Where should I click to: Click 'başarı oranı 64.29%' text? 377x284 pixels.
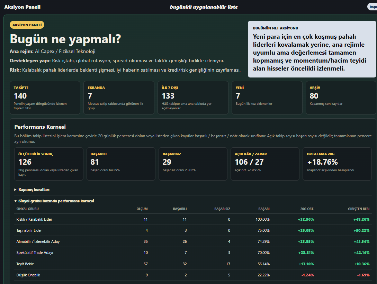pos(105,170)
